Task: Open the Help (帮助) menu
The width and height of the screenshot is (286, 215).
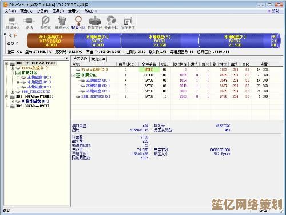Action: [90, 11]
